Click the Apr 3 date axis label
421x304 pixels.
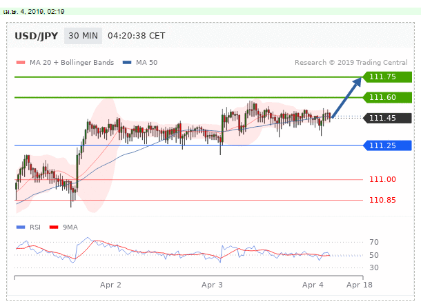coord(212,285)
